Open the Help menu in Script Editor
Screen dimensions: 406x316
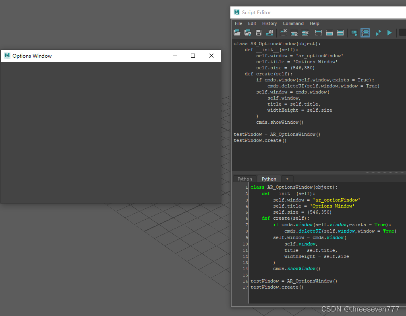click(314, 23)
